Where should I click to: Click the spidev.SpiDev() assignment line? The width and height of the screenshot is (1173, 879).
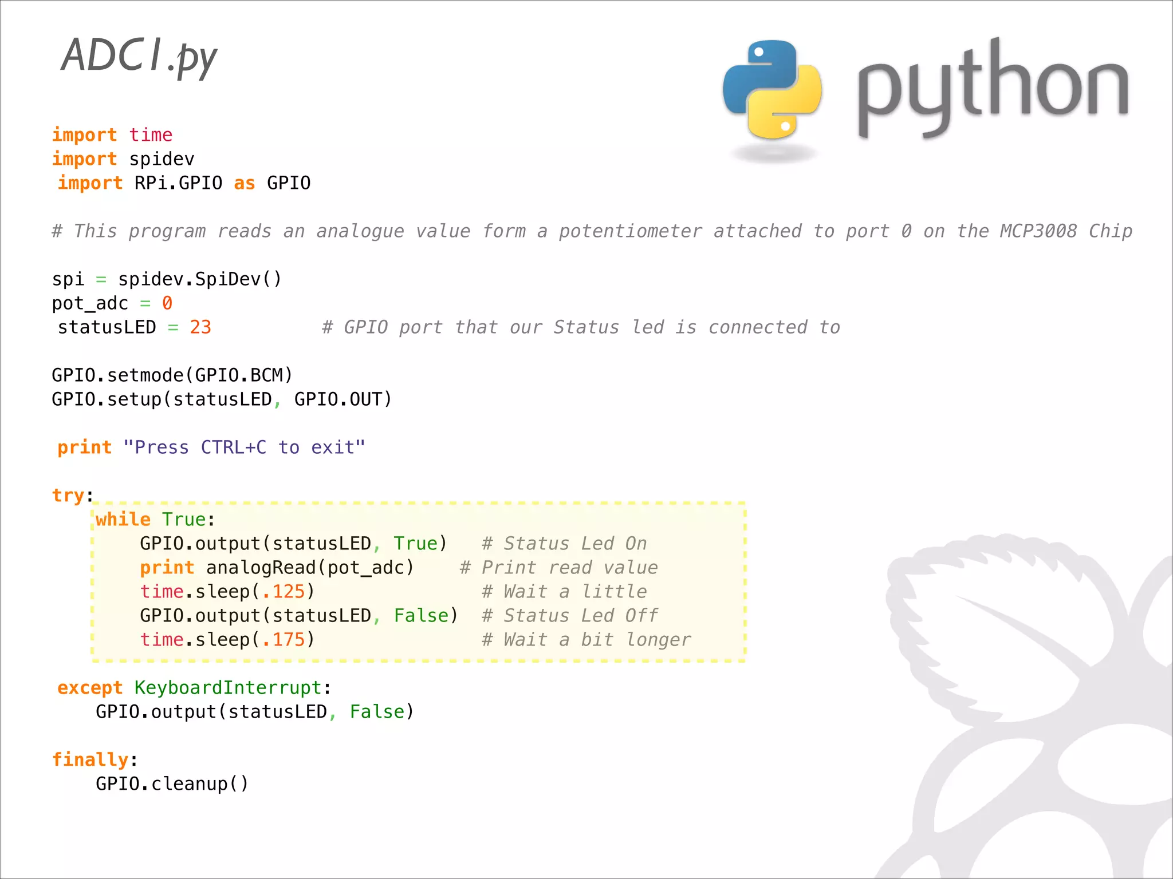(167, 279)
